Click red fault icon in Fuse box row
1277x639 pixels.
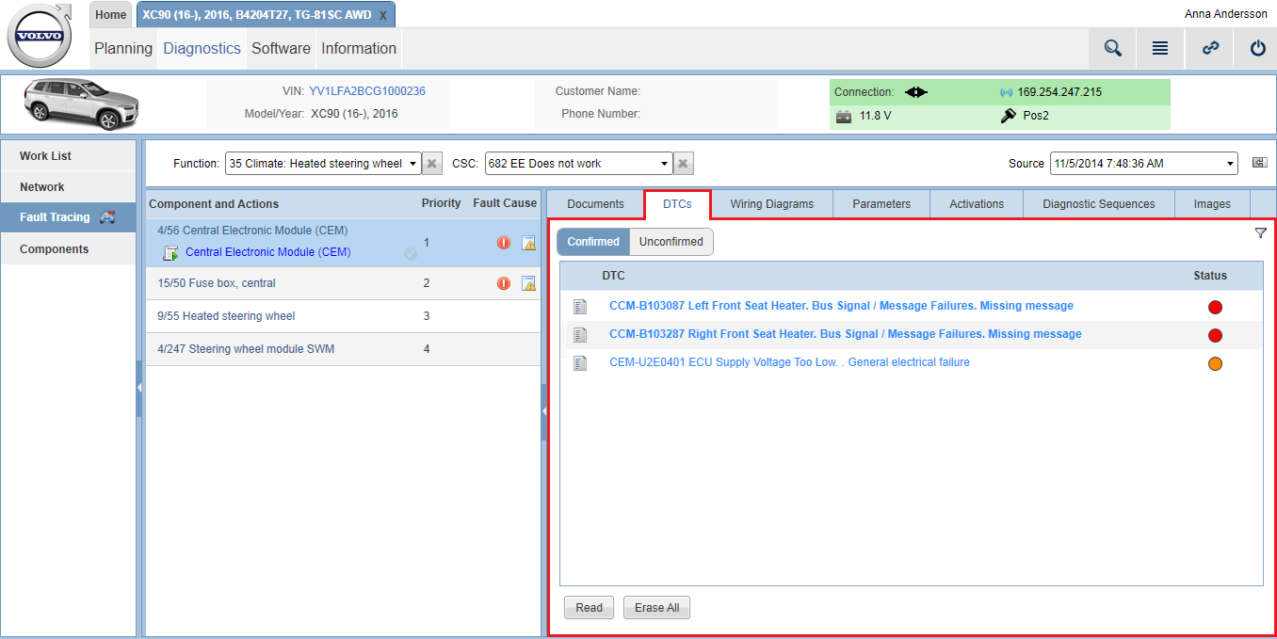[x=504, y=283]
